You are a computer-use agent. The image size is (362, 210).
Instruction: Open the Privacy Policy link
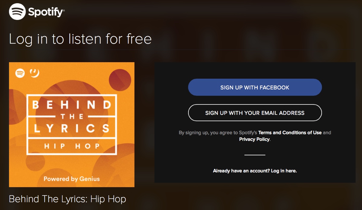tap(254, 139)
